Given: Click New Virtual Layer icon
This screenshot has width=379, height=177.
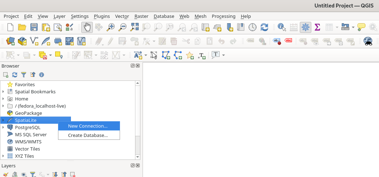Looking at the screenshot, I should [x=81, y=41].
